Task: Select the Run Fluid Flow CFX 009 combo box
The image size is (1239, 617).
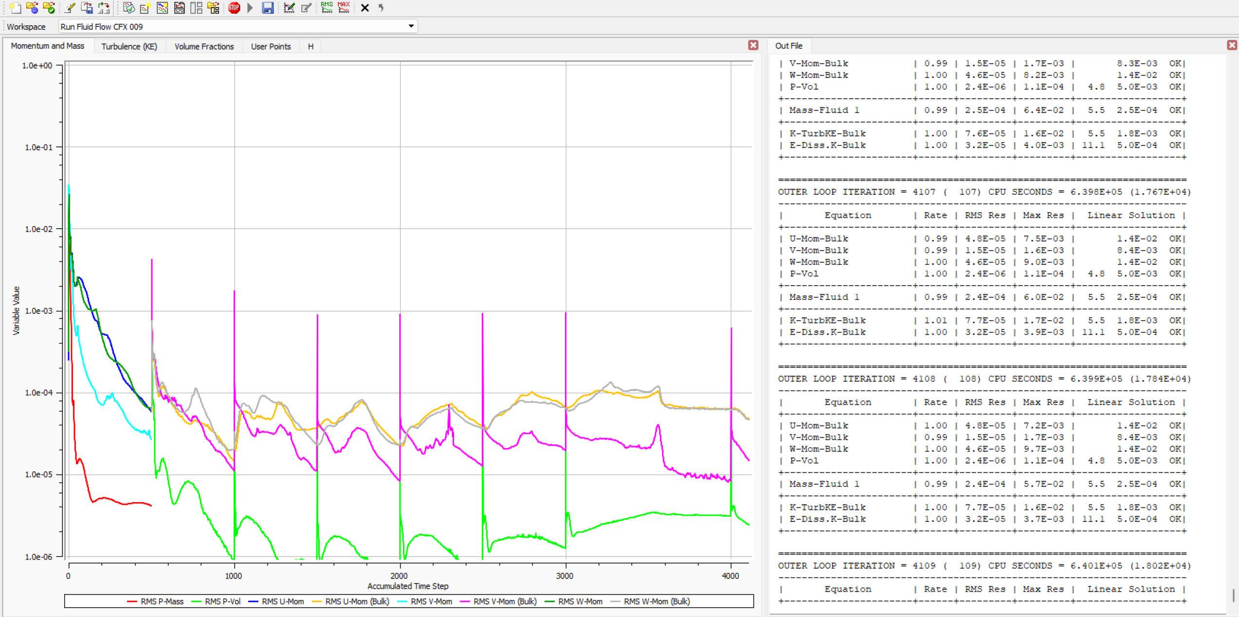Action: [234, 26]
